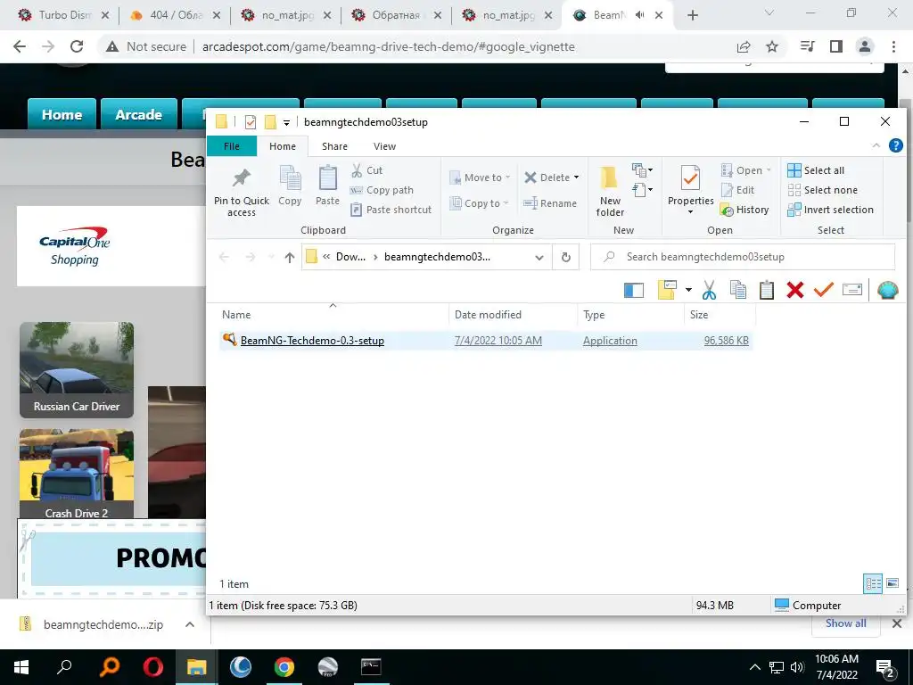
Task: Open the Home site menu tab
Action: pos(62,114)
